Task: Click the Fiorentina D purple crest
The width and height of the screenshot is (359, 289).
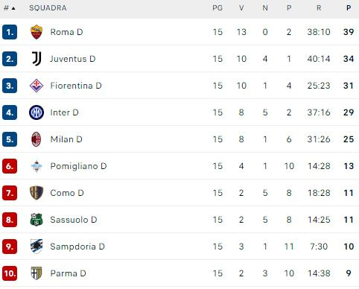Action: coord(36,86)
